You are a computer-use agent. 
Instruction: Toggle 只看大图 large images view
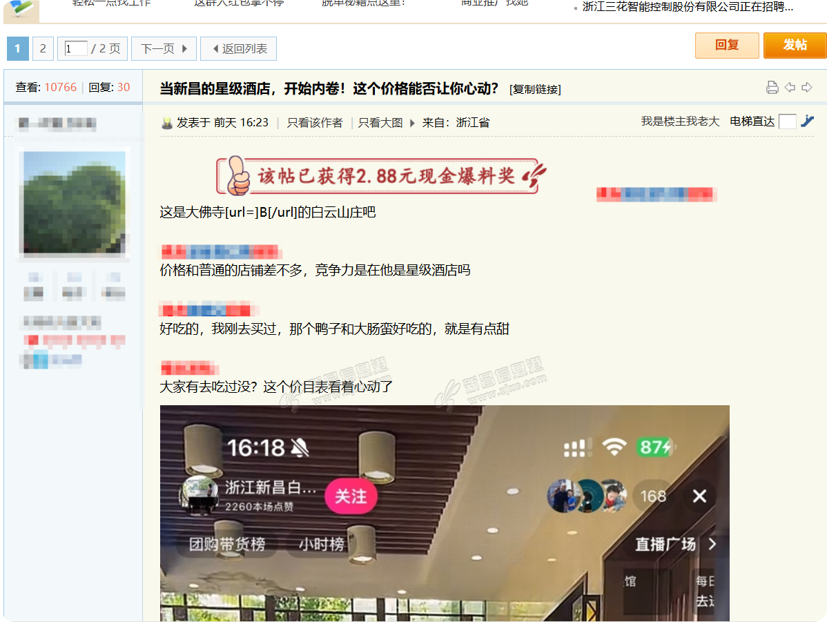point(380,122)
